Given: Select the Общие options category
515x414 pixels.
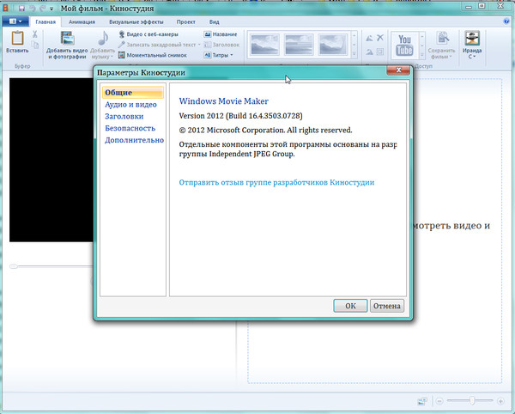Looking at the screenshot, I should (133, 93).
